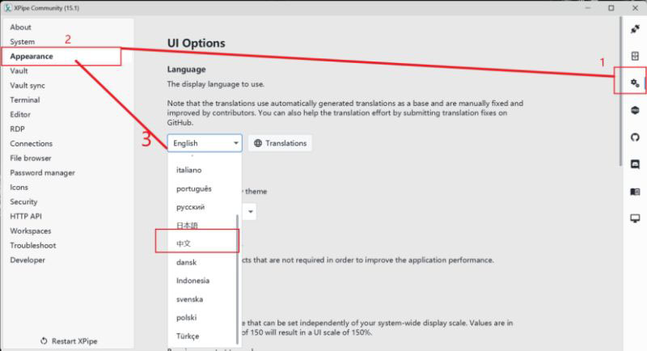Click the globe icon on Translations button
Screen dimensions: 647x351
tap(258, 143)
